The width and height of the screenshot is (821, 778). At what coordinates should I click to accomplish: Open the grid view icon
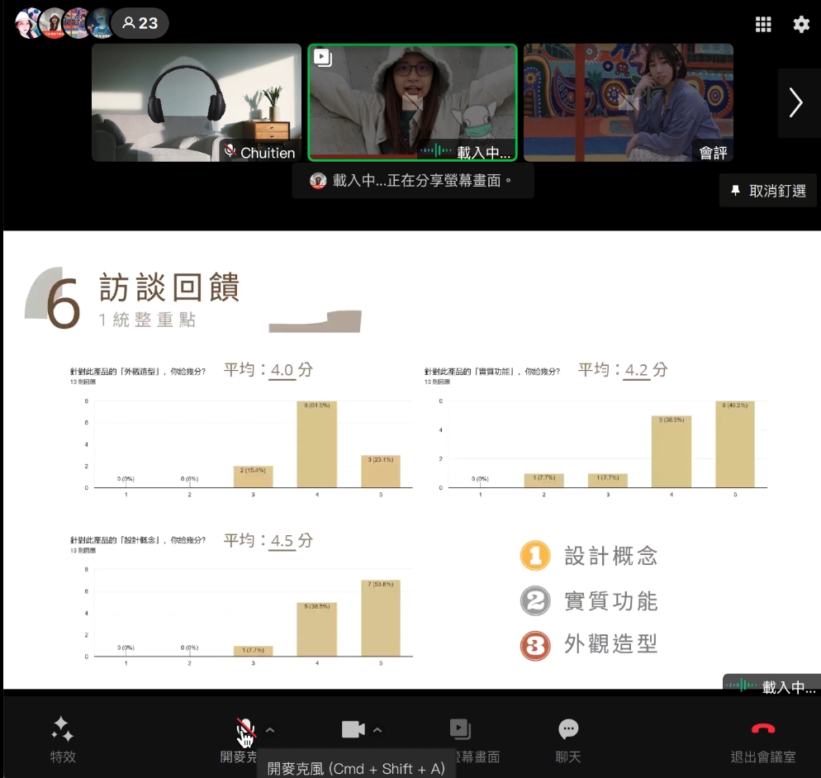click(763, 24)
